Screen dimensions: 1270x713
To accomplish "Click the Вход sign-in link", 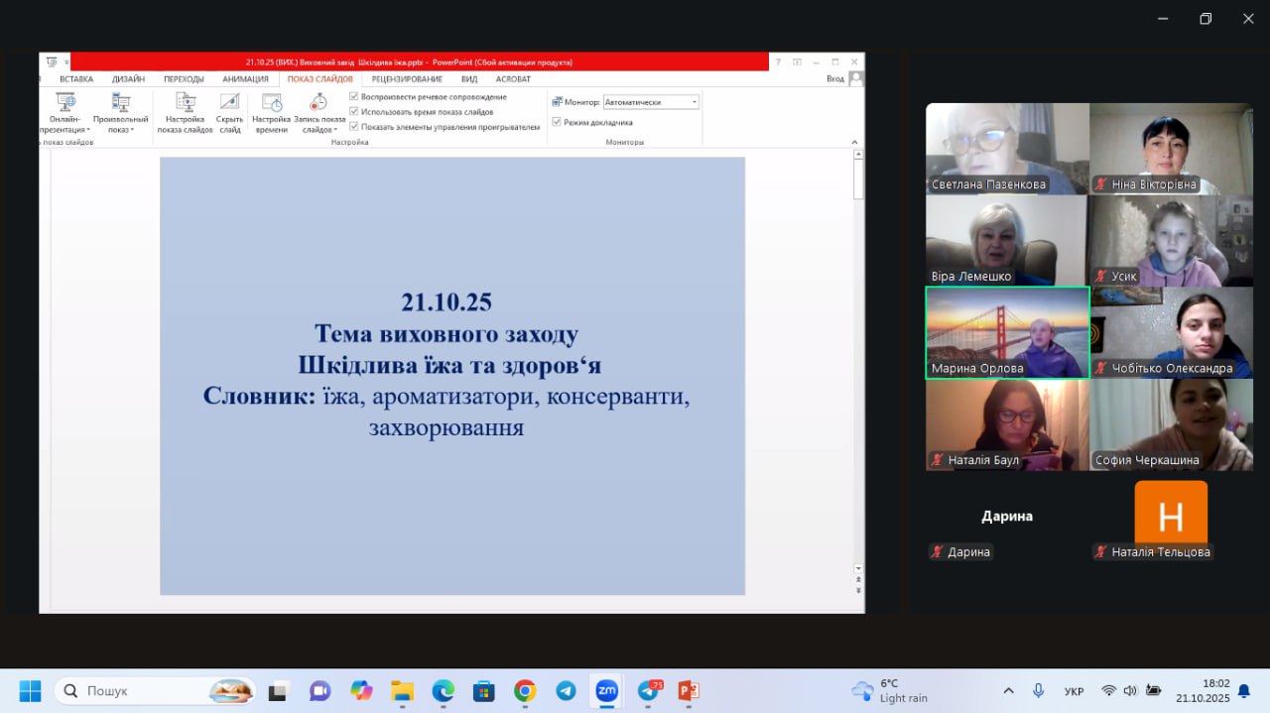I will click(x=834, y=79).
